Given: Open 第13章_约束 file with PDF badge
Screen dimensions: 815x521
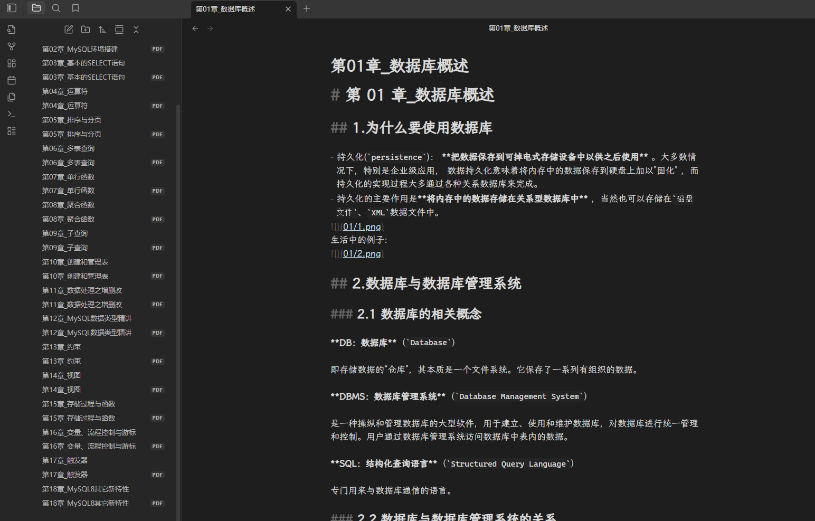Looking at the screenshot, I should [x=103, y=361].
